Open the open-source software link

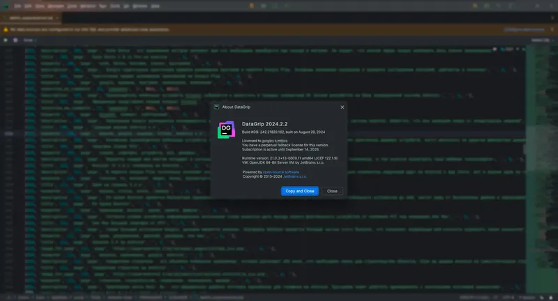tap(281, 172)
